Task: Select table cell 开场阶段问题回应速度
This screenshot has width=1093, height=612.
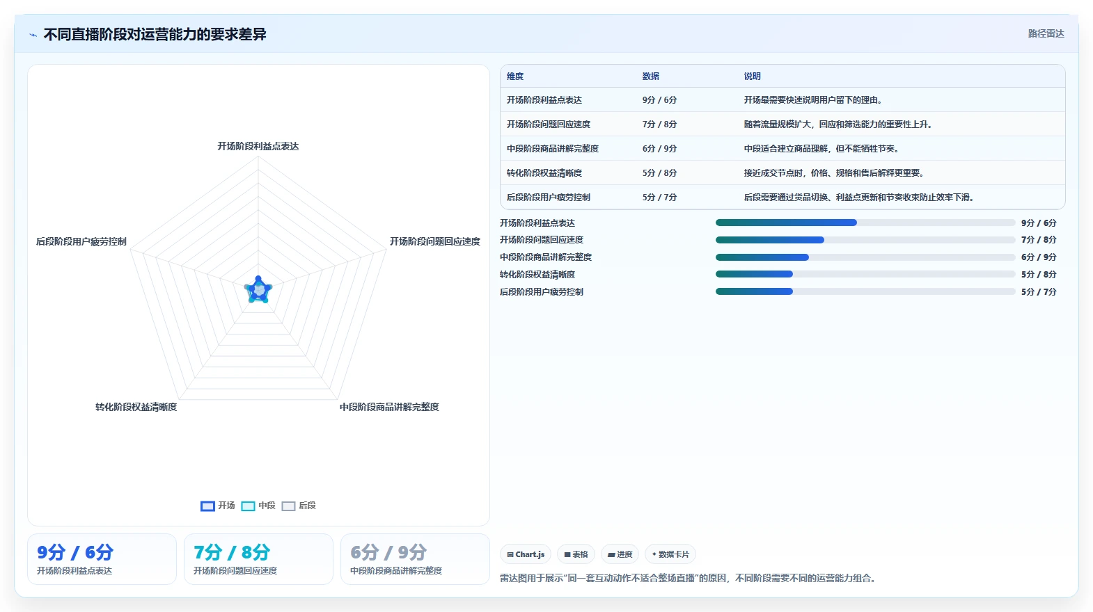Action: [549, 124]
